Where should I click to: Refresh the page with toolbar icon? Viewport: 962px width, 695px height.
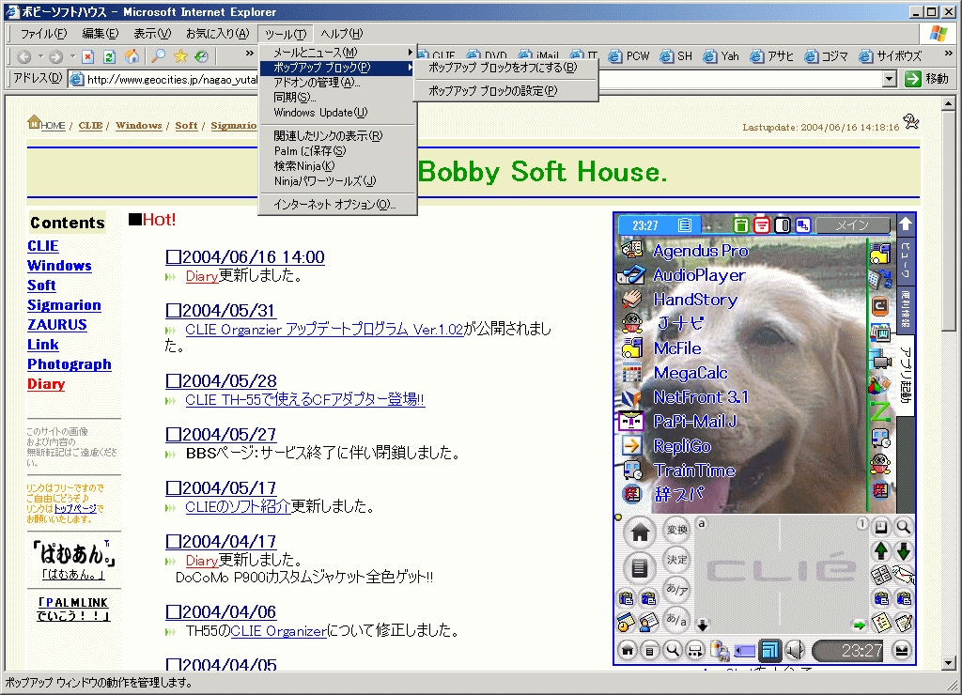[x=109, y=57]
